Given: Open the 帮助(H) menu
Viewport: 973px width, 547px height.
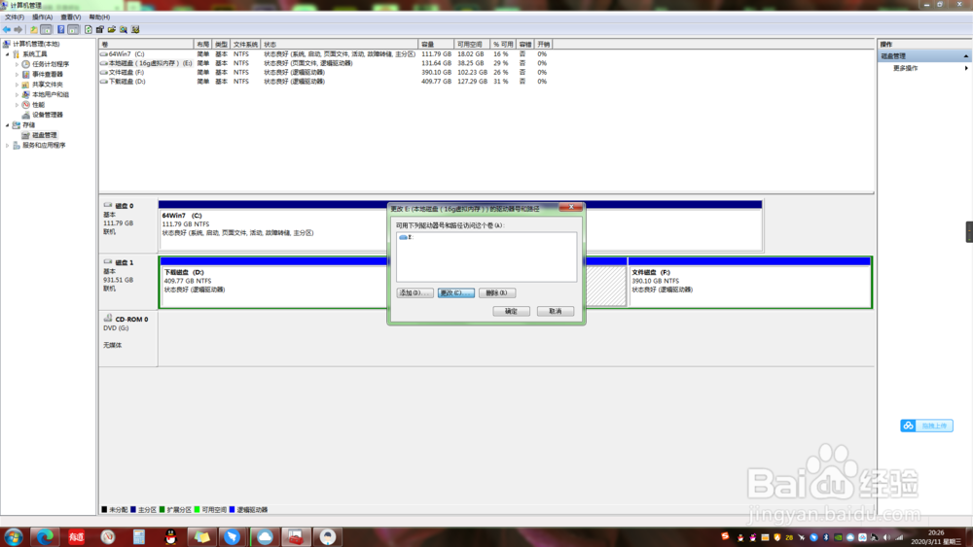Looking at the screenshot, I should pos(99,17).
